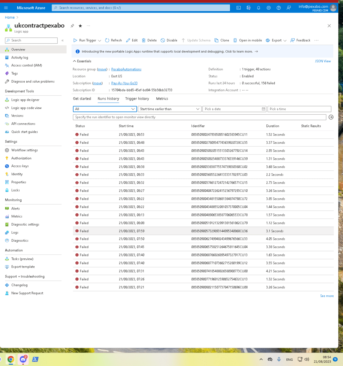Click Delete in the toolbar
Screen dimensions: 343x366
click(x=149, y=40)
